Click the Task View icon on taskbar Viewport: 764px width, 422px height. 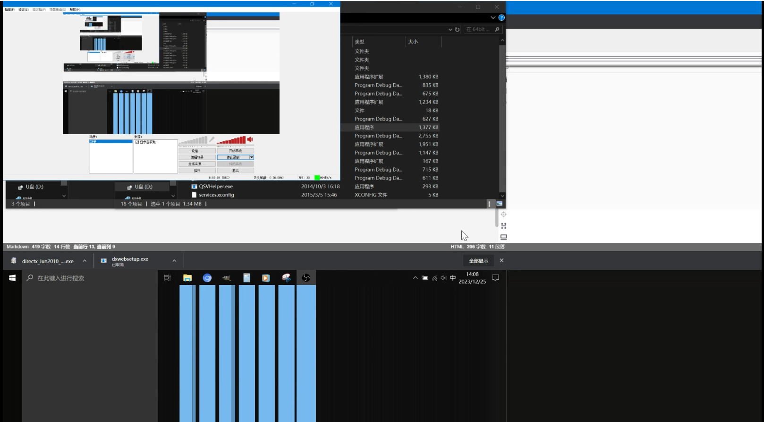(167, 278)
